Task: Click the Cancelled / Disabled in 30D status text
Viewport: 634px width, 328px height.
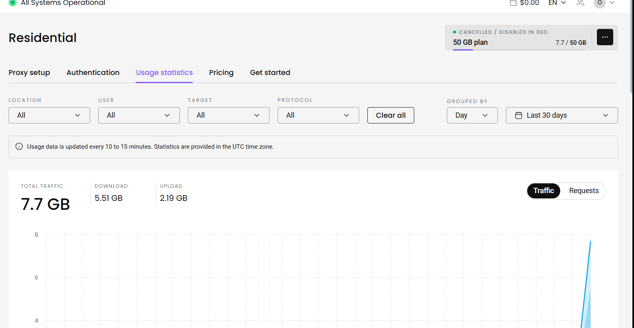Action: coord(504,32)
